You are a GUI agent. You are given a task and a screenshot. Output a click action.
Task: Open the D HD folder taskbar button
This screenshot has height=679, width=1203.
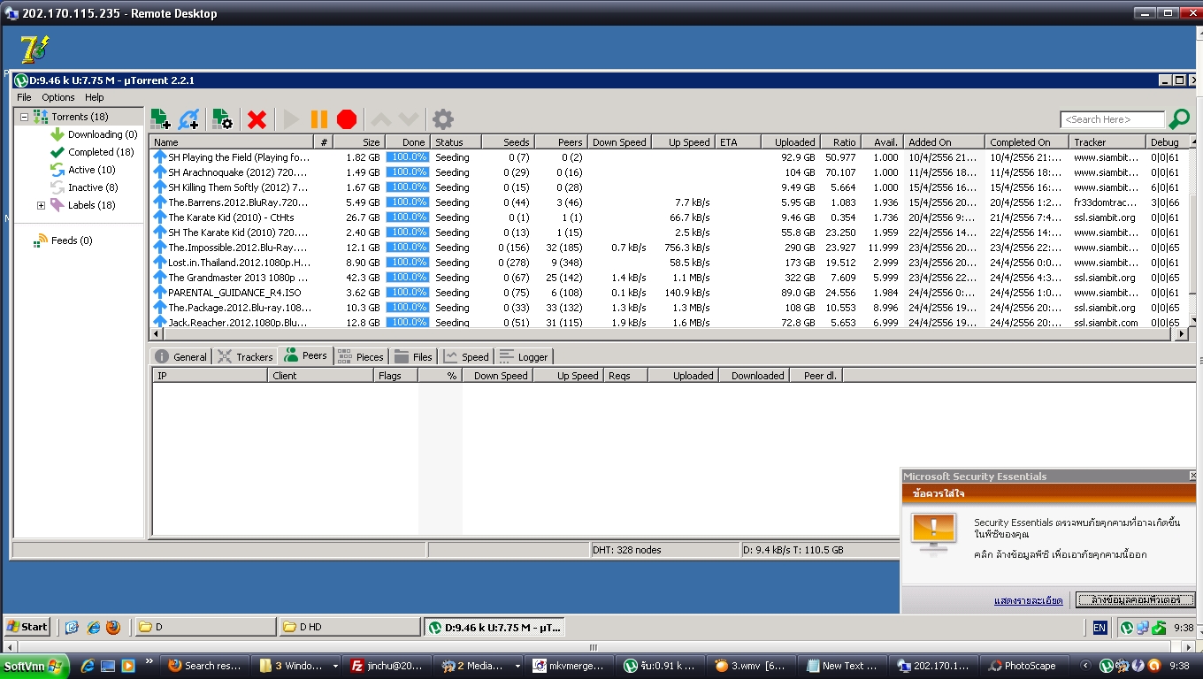[349, 627]
